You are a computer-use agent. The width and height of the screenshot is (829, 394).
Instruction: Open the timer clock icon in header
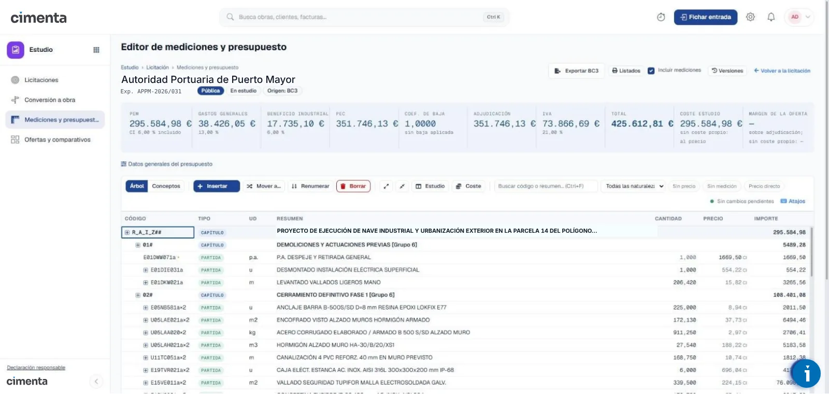(661, 17)
